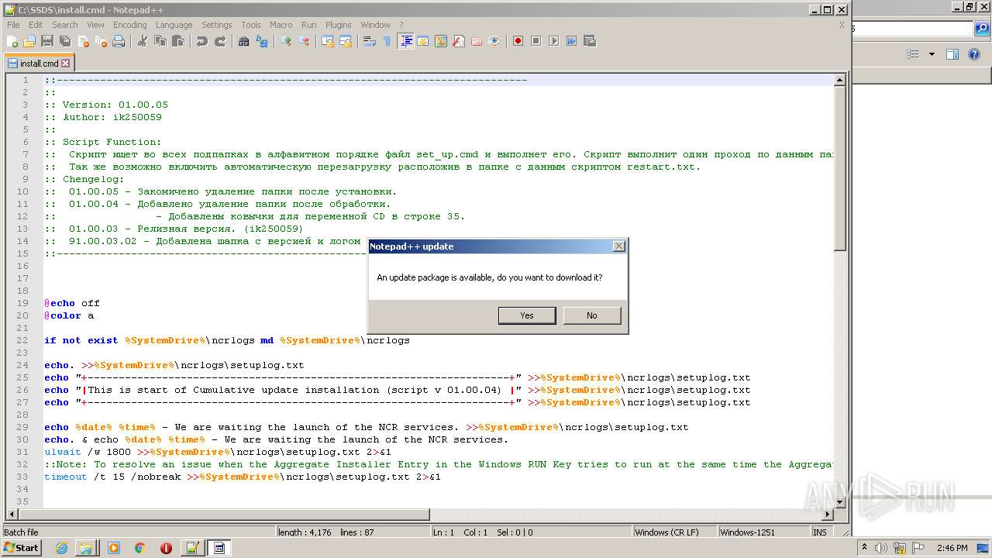This screenshot has width=992, height=558.
Task: Open view options dropdown in background window
Action: click(932, 54)
